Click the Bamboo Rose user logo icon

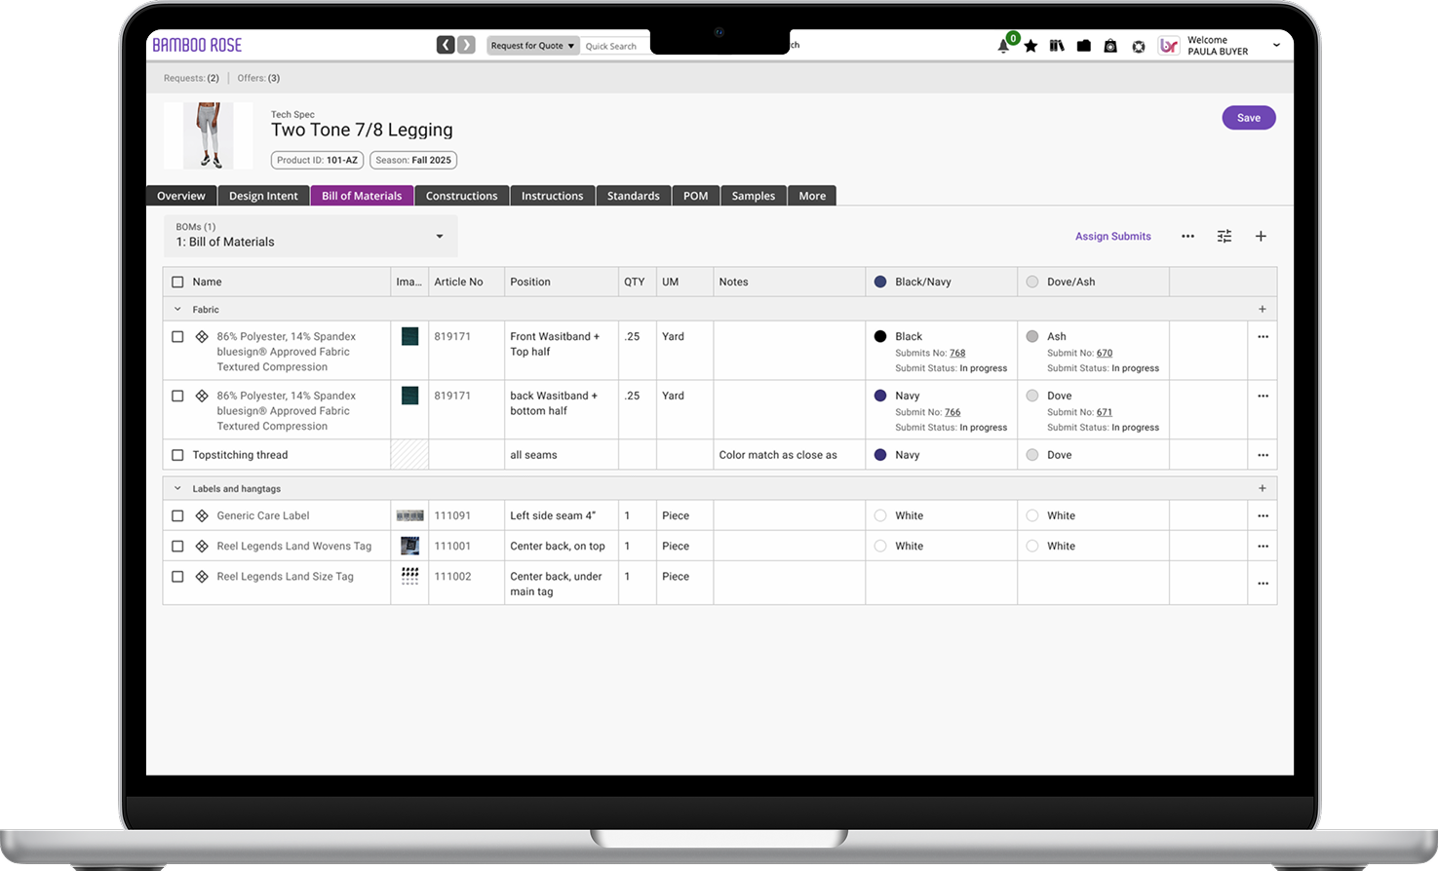tap(1169, 46)
